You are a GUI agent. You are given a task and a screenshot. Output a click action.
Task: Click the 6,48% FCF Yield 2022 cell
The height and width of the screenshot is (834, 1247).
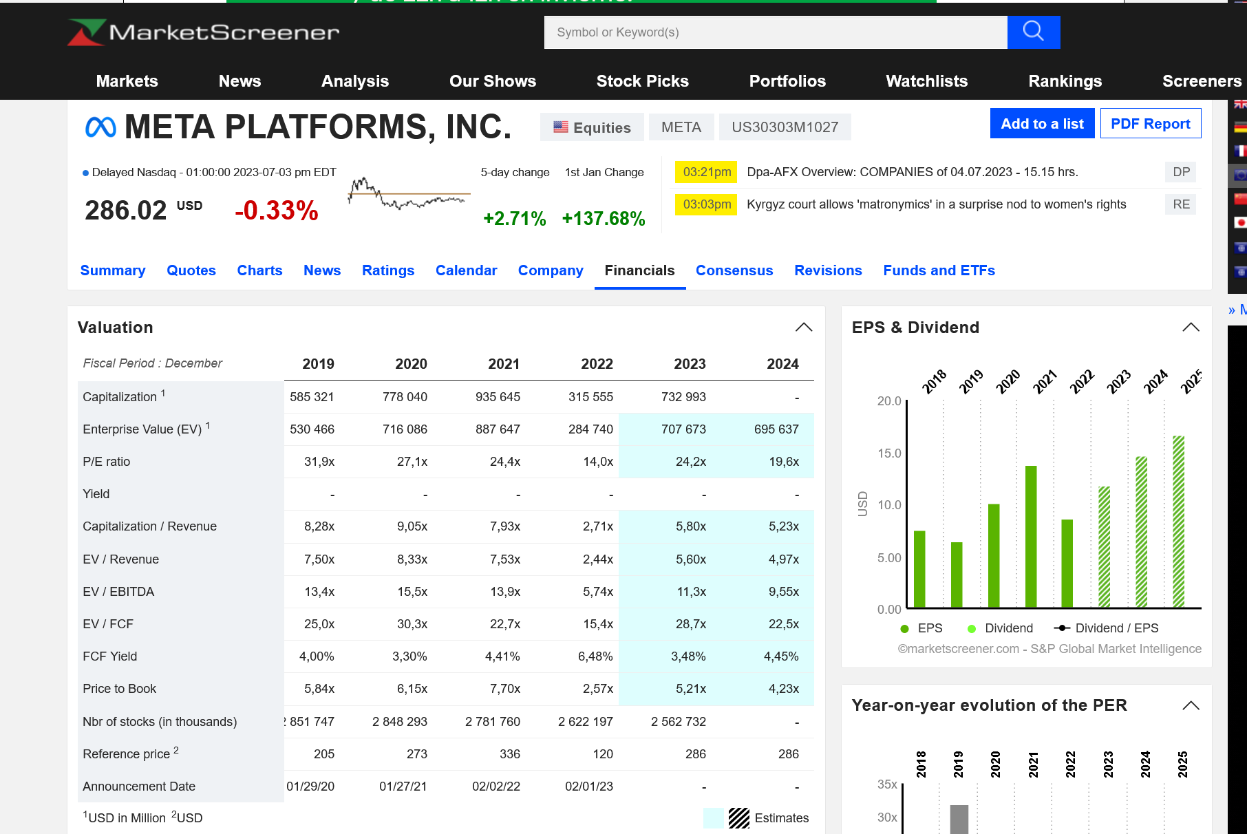(x=595, y=656)
